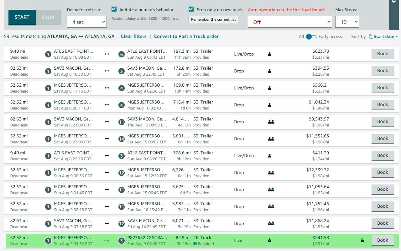Book the $9,543.97 load
Viewport: 401px width, 251px height.
[x=383, y=122]
